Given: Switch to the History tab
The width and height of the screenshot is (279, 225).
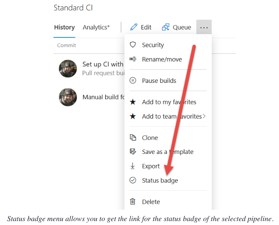Looking at the screenshot, I should [x=64, y=27].
